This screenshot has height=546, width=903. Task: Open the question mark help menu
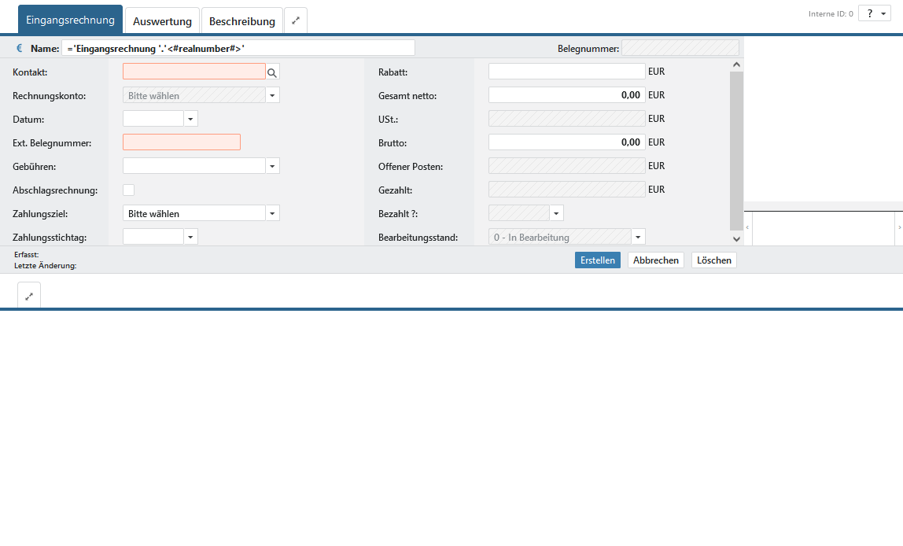pyautogui.click(x=874, y=14)
